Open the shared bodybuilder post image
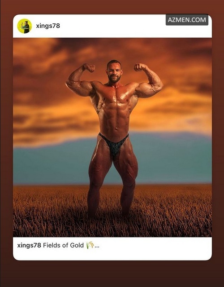 pos(112,137)
